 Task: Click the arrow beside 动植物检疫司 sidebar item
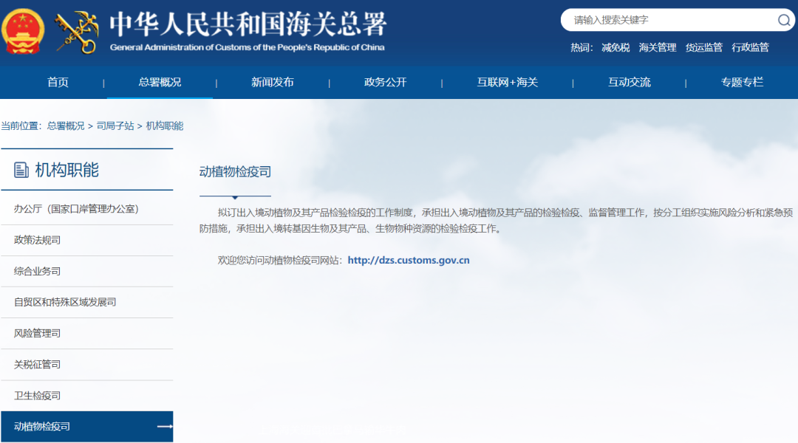164,427
